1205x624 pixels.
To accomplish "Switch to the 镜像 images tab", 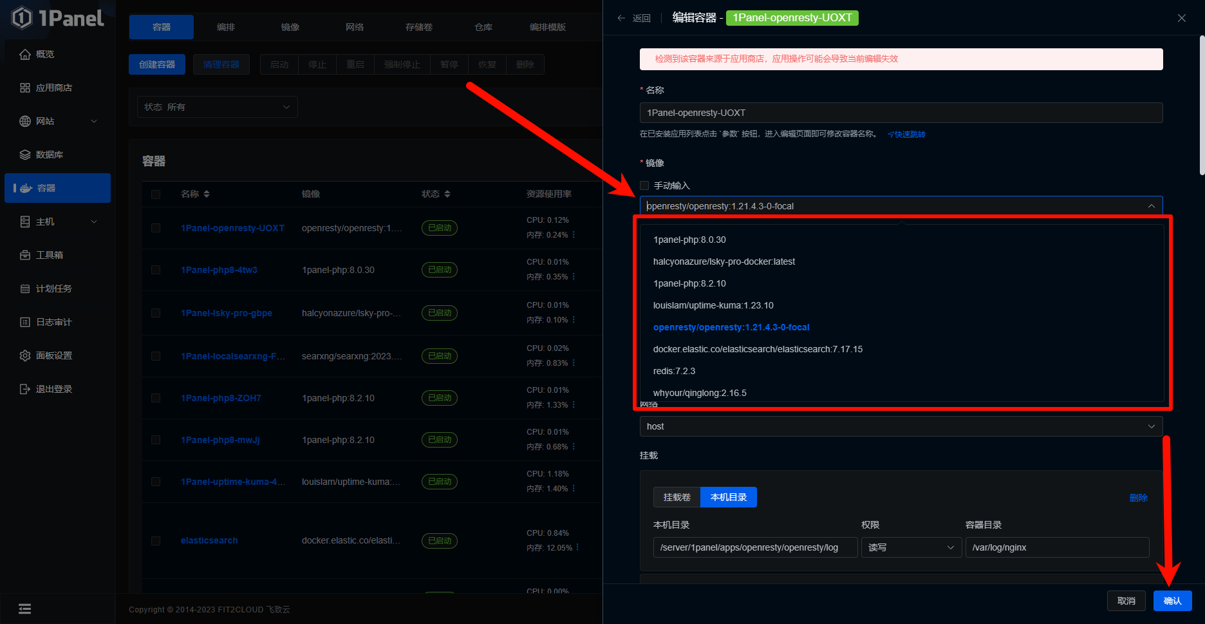I will (290, 27).
